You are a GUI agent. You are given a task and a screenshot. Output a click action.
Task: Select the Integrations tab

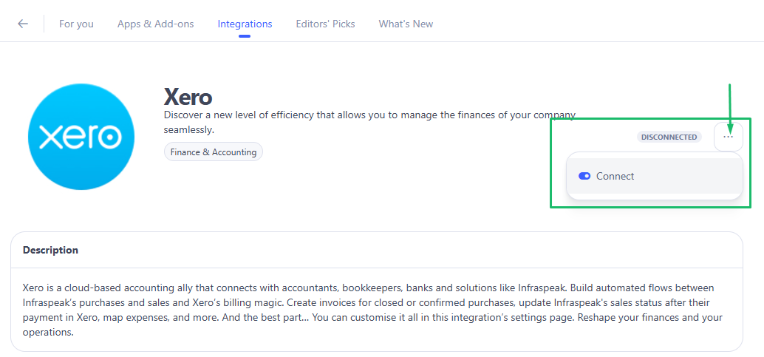point(245,24)
